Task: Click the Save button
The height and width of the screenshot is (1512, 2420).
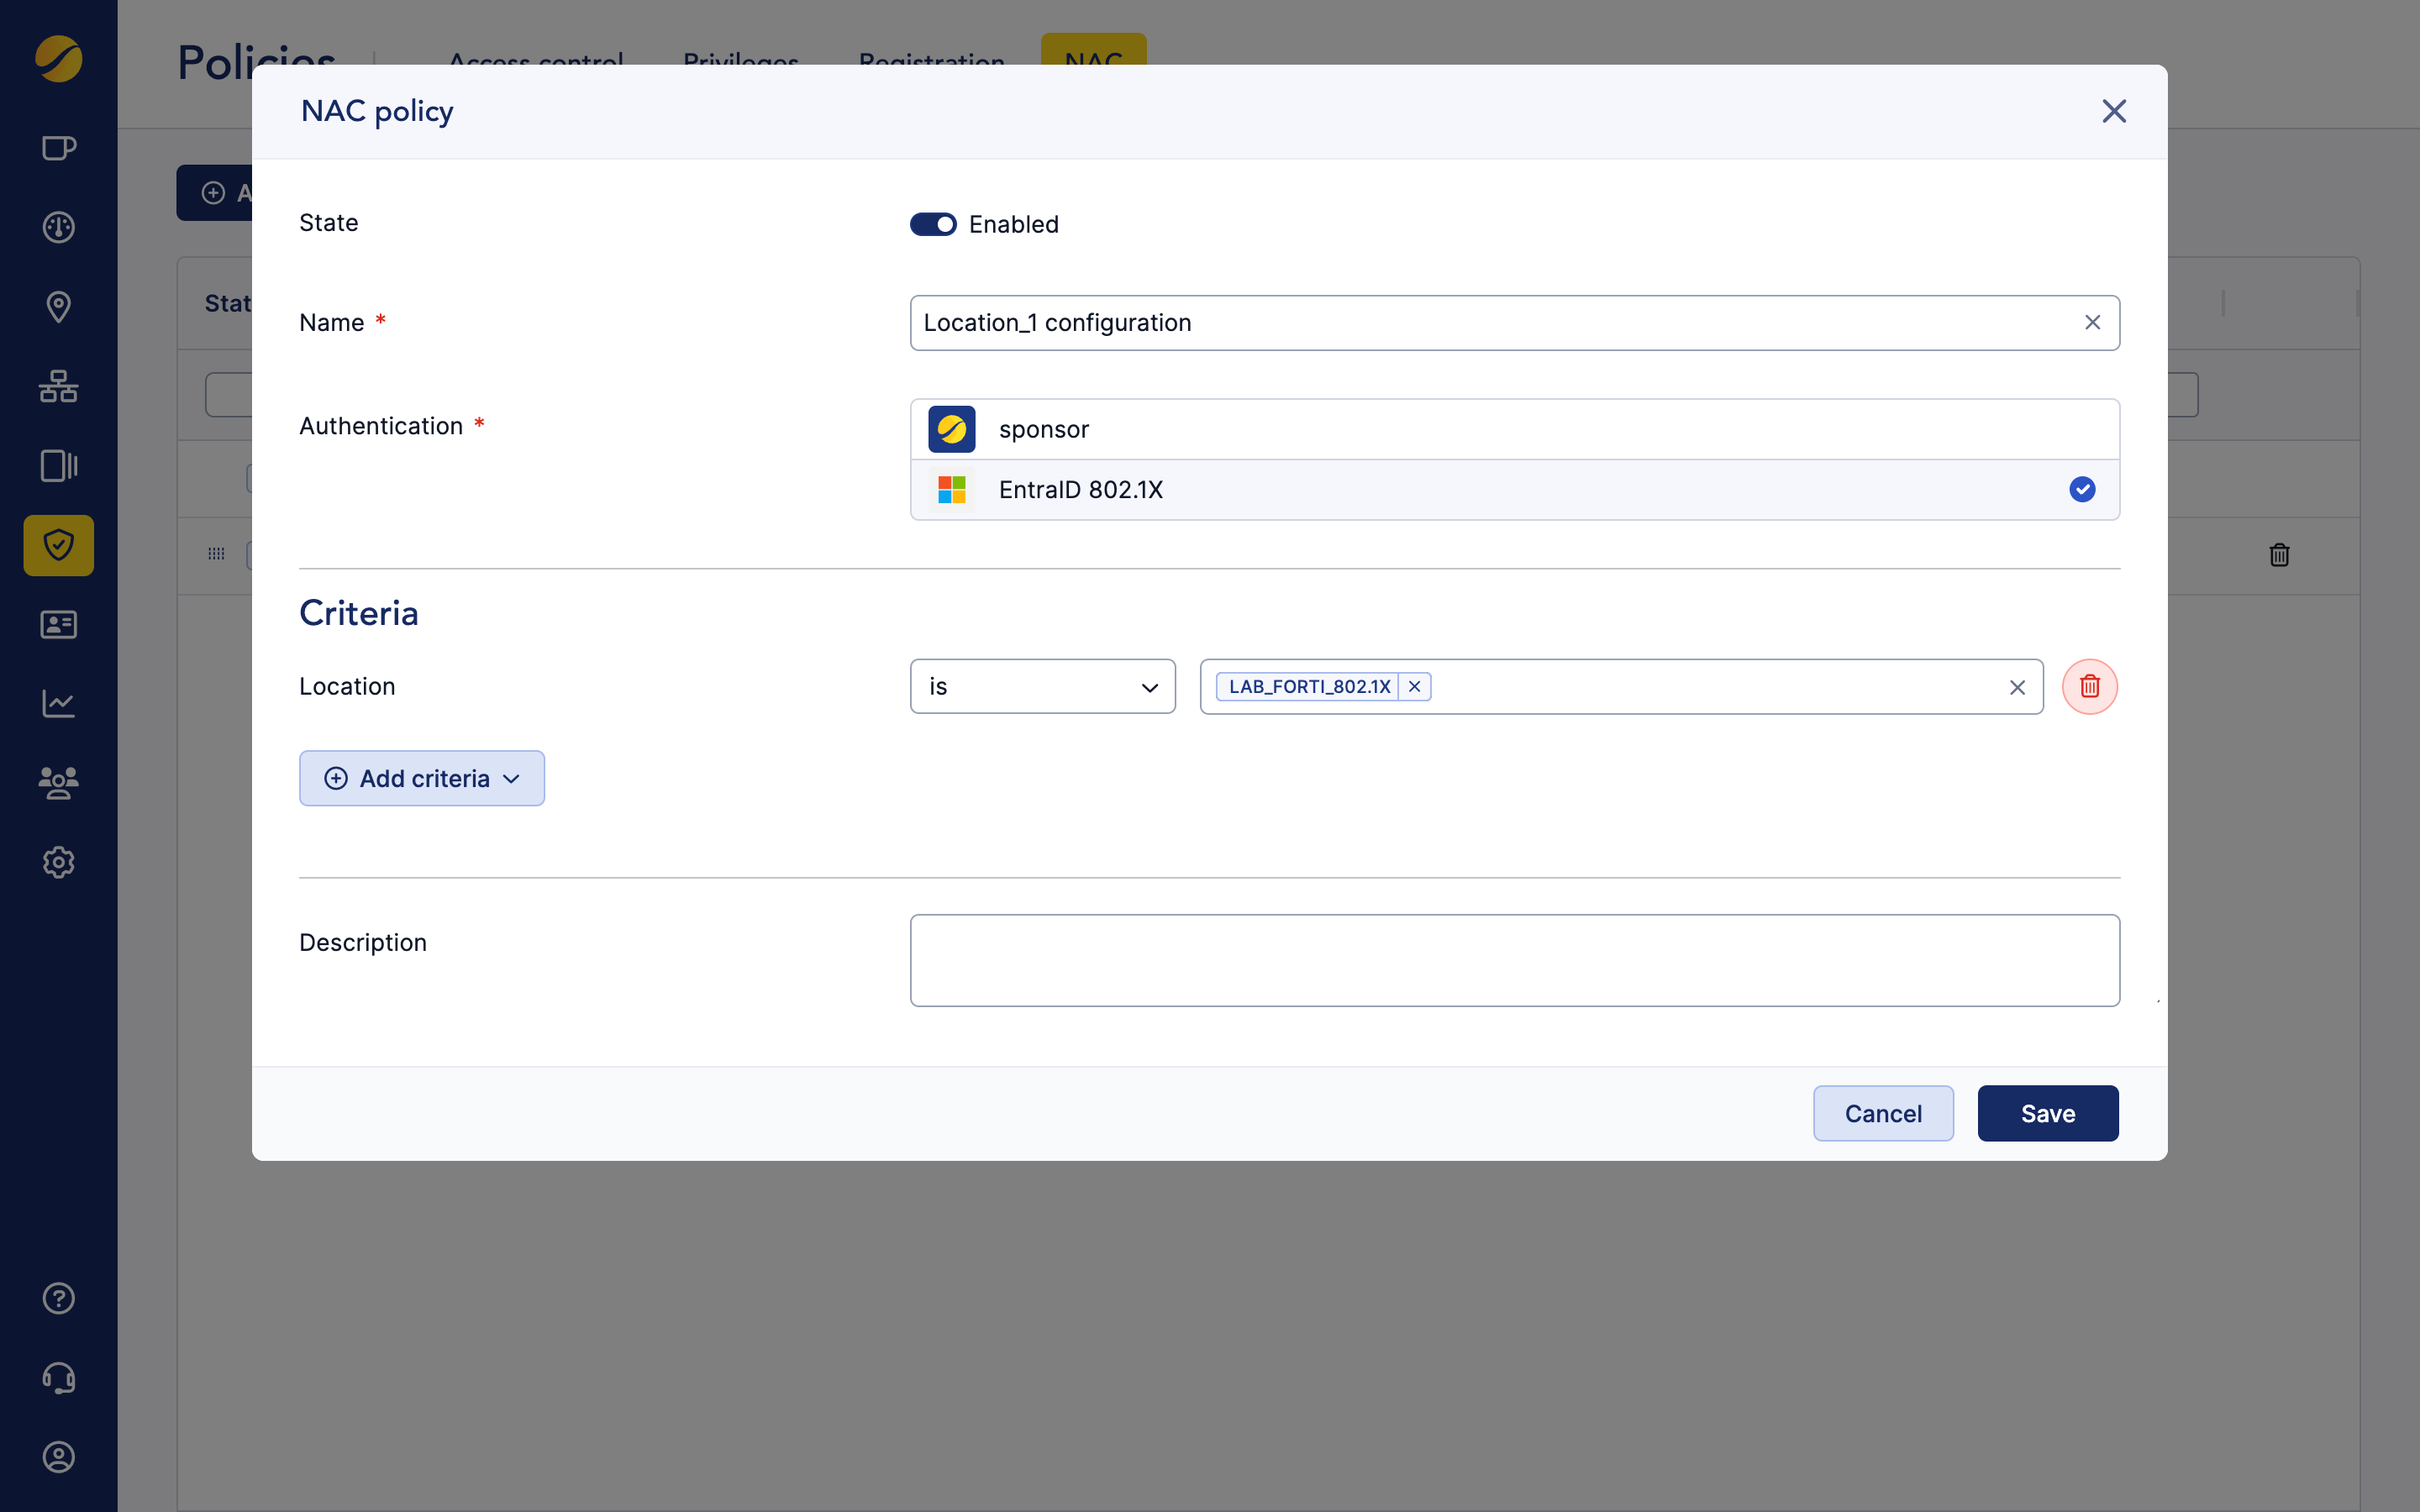Action: click(x=2047, y=1113)
